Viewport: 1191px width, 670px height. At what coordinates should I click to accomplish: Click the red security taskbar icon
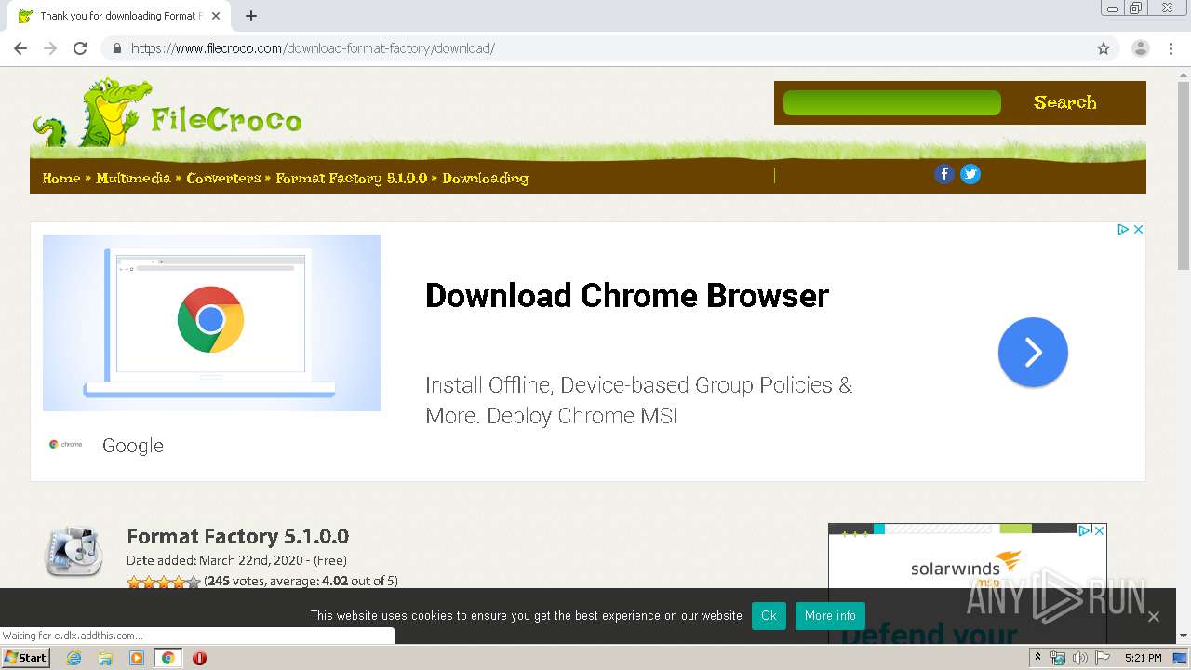click(199, 658)
